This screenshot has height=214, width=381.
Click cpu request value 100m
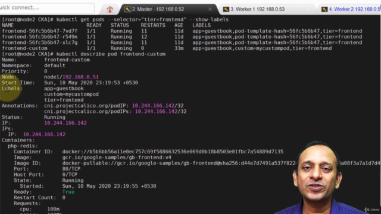click(x=54, y=209)
